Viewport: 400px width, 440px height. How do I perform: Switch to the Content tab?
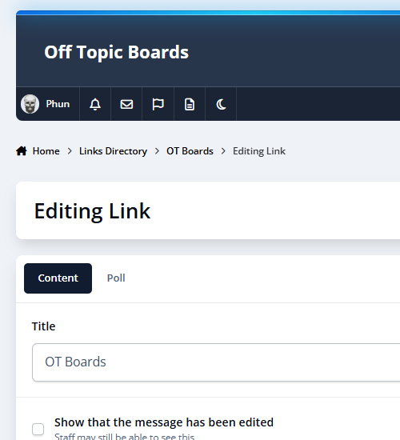point(58,278)
